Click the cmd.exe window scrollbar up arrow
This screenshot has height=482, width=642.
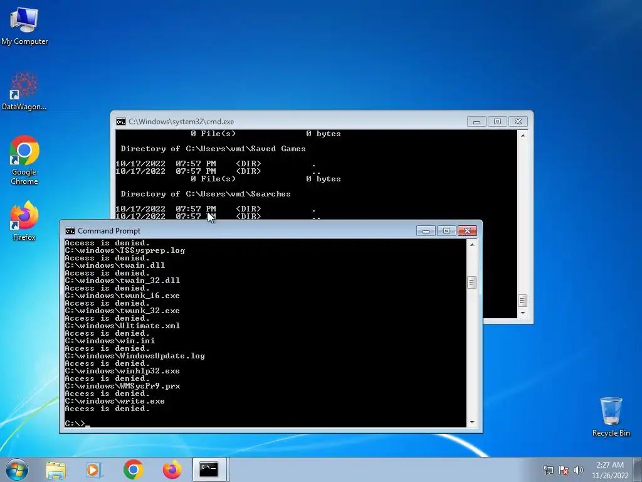click(522, 135)
